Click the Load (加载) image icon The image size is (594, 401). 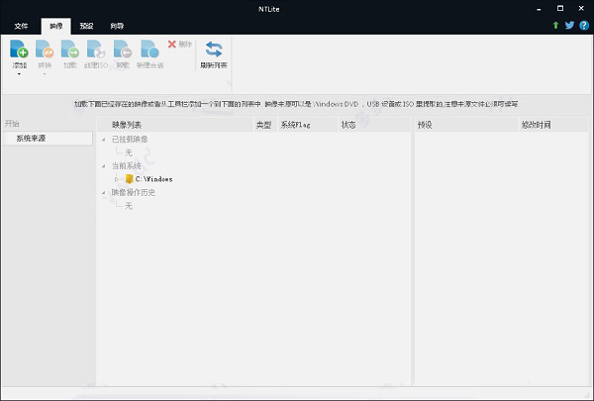tap(70, 50)
